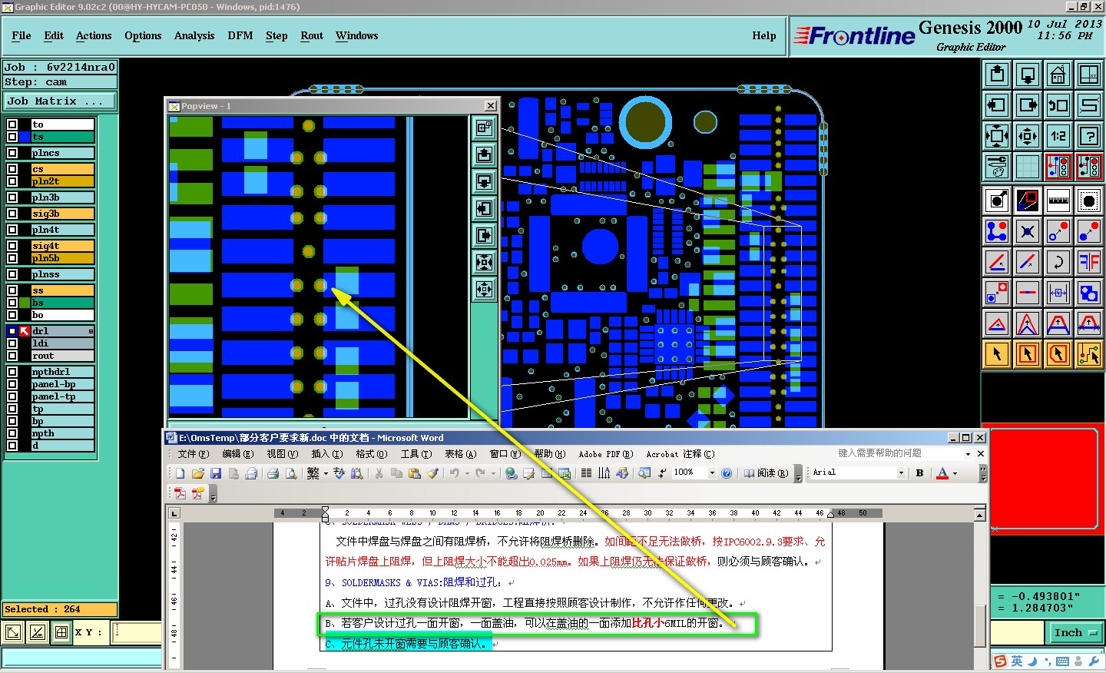Click the pan right view icon
Screen dimensions: 1106x673
tap(1028, 105)
